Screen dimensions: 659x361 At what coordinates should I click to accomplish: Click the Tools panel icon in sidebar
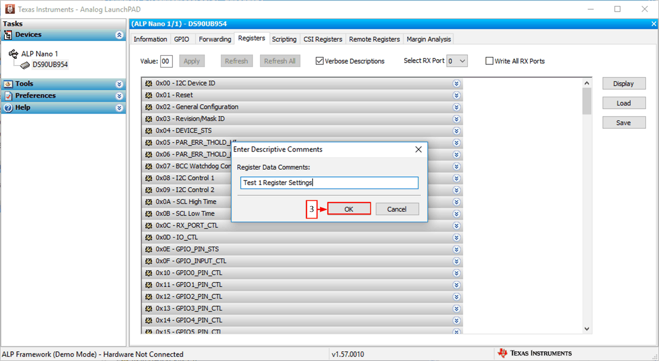coord(8,84)
